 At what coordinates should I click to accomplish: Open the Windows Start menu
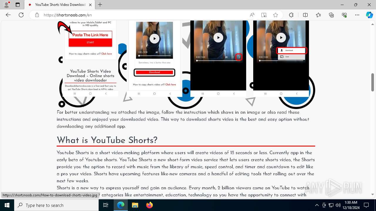[7, 205]
